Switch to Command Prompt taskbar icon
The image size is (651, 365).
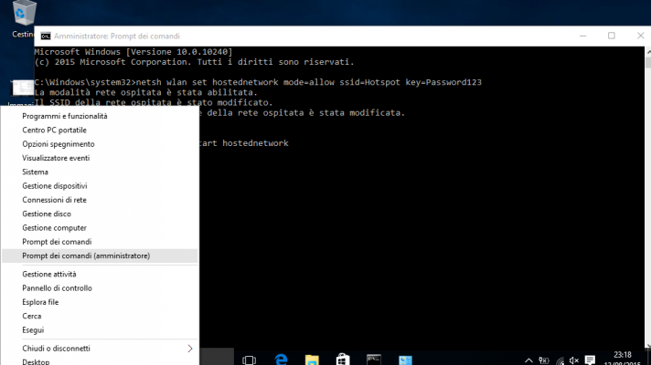point(374,360)
